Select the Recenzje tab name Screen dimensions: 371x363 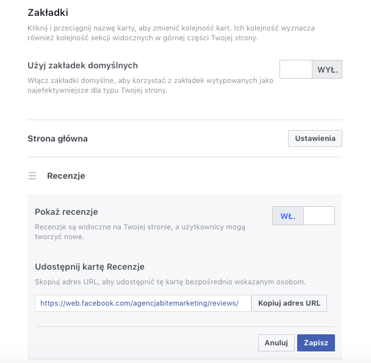coord(66,176)
